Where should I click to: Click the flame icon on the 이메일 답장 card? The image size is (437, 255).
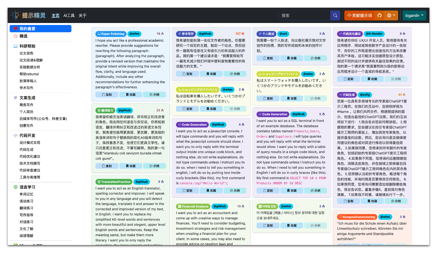pos(323,206)
